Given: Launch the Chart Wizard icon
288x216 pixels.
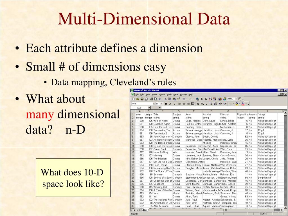Looking at the screenshot, I should pos(220,99).
